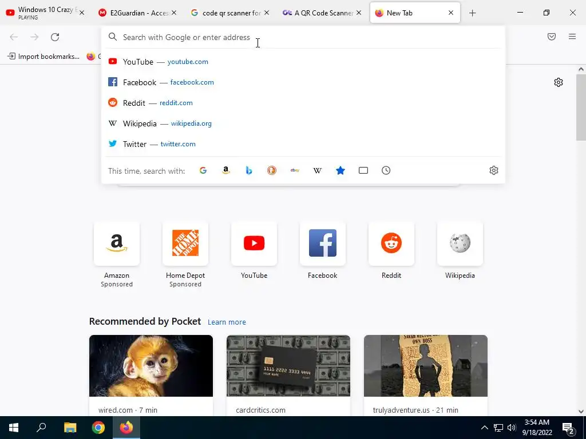Viewport: 586px width, 439px height.
Task: Close the E2Guardian tab
Action: click(x=174, y=13)
